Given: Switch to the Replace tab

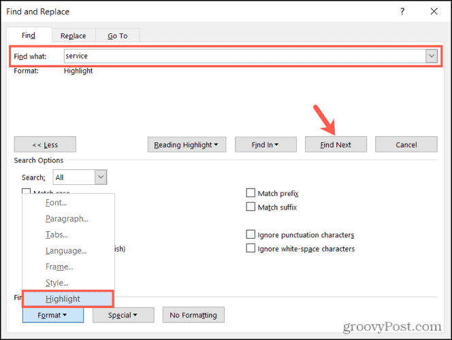Looking at the screenshot, I should coord(73,35).
